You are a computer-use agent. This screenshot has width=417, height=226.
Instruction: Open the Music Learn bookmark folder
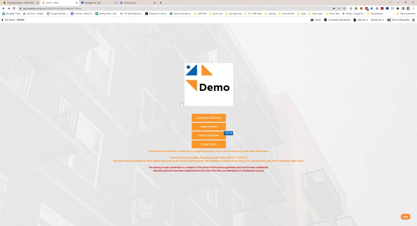[x=316, y=14]
